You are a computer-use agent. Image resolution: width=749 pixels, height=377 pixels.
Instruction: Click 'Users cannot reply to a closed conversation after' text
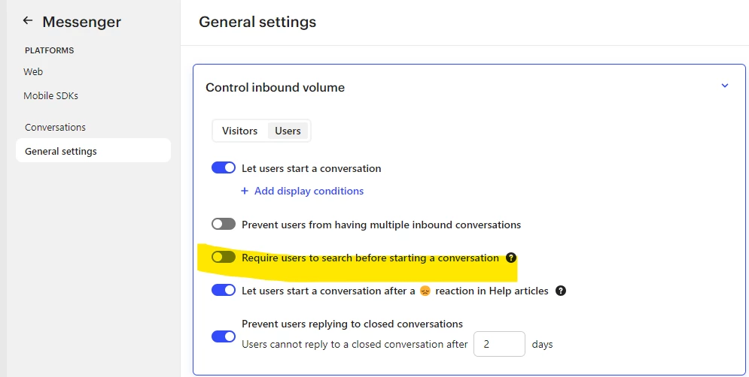click(x=355, y=344)
